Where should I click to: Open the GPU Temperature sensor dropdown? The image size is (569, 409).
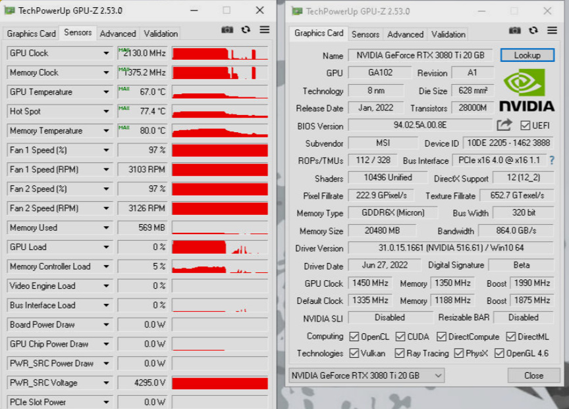[106, 92]
